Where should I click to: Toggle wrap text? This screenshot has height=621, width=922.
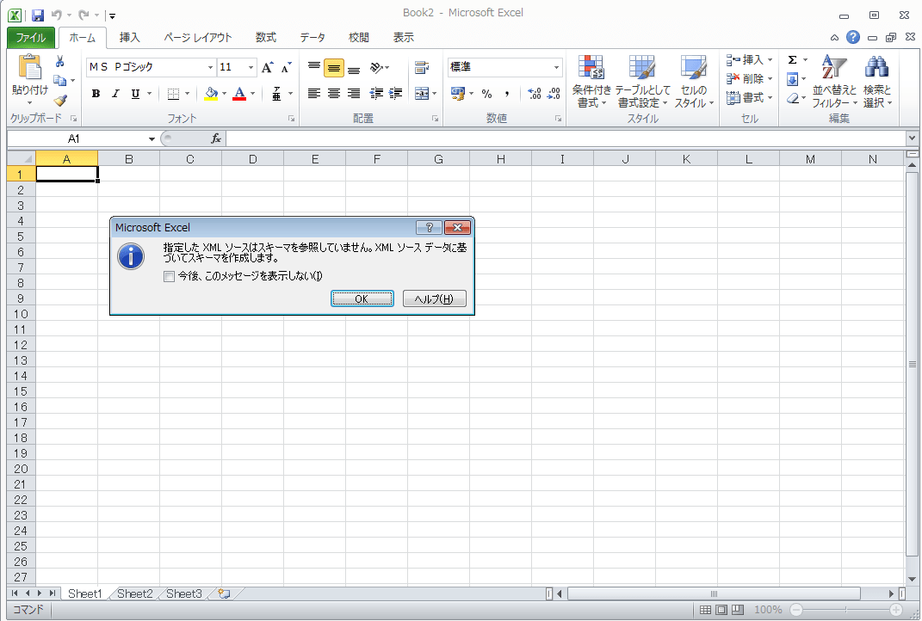tap(422, 68)
